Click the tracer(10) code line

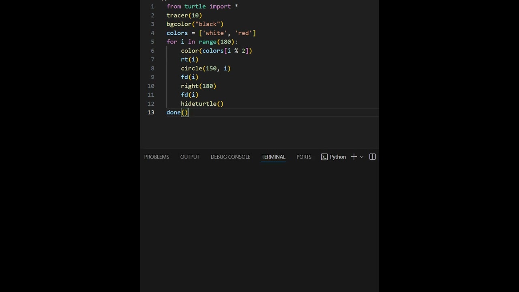click(x=184, y=15)
